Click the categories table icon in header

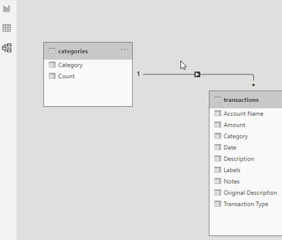click(x=52, y=51)
